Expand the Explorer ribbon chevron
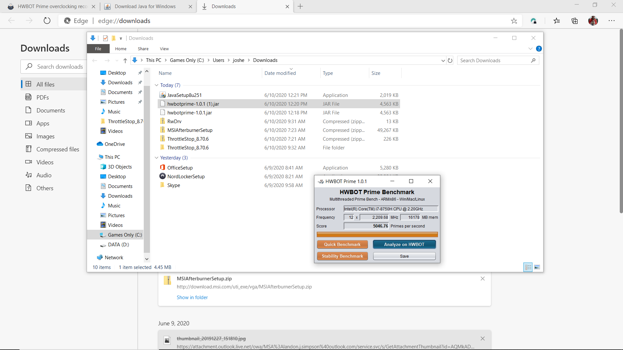 point(531,49)
